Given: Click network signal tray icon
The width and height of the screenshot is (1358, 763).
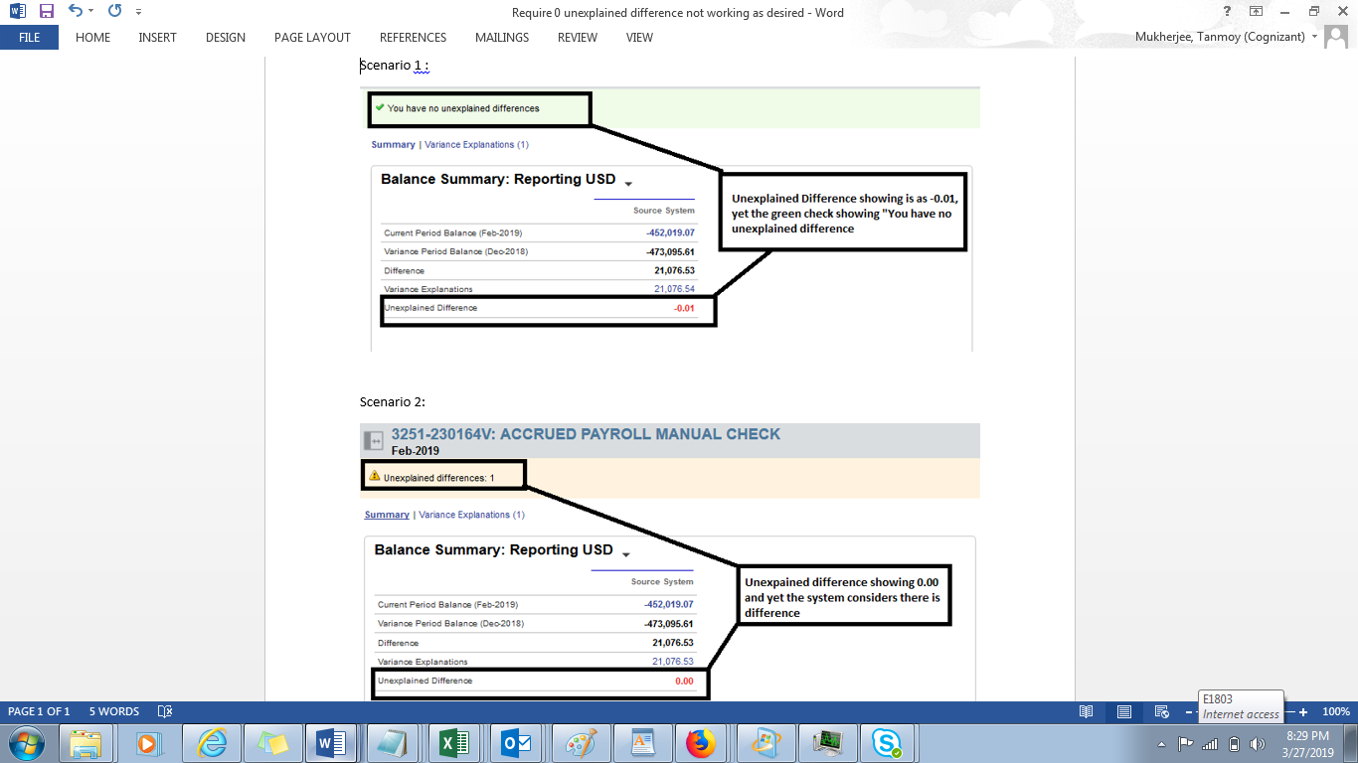Looking at the screenshot, I should (x=1210, y=744).
